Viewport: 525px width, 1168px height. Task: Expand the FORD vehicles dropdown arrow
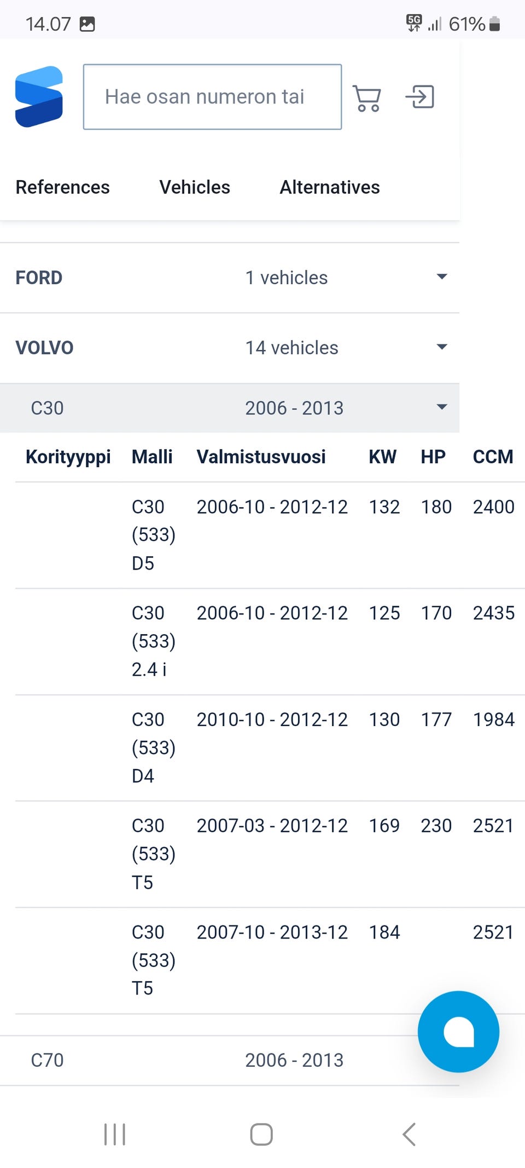tap(442, 277)
